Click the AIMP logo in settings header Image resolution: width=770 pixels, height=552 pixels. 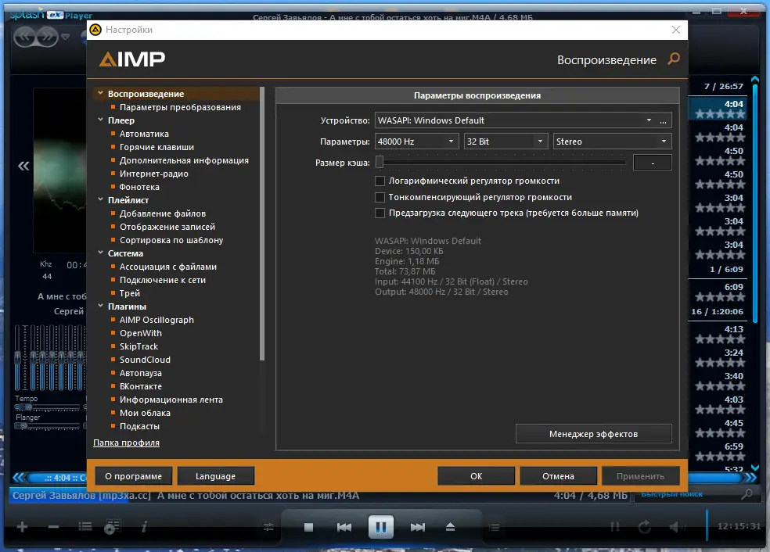(132, 59)
